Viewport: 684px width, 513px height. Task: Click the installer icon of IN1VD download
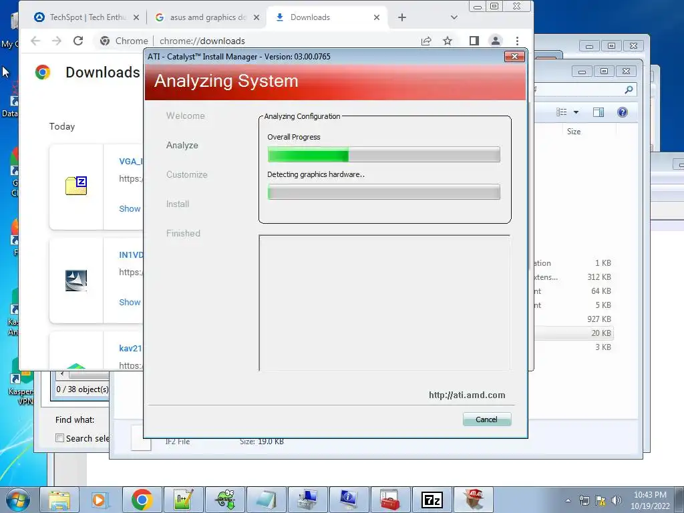pos(76,280)
